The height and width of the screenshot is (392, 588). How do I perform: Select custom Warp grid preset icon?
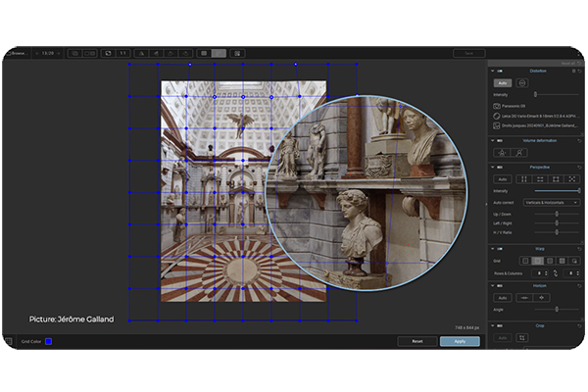574,261
